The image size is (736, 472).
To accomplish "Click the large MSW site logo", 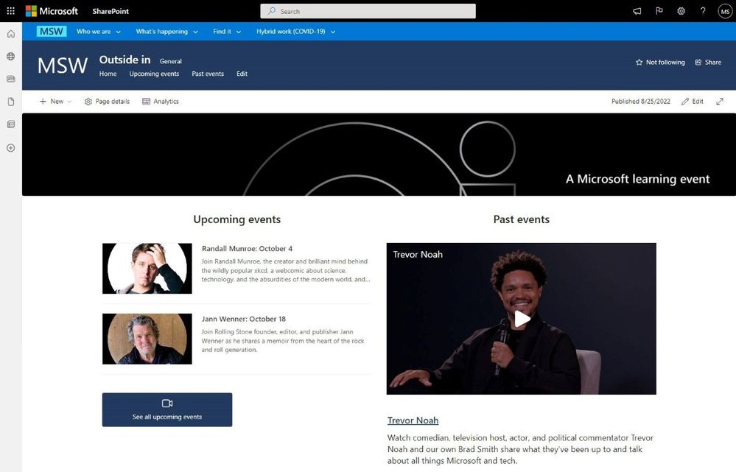I will point(63,66).
